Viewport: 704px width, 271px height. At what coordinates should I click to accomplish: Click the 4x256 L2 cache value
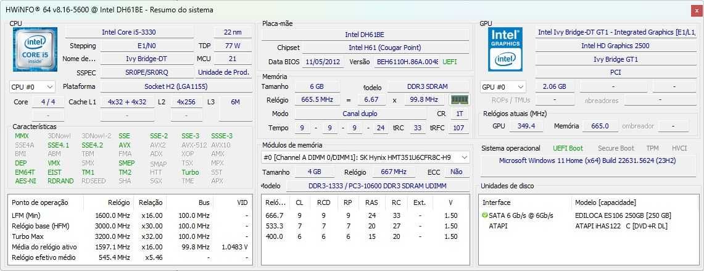(x=186, y=102)
